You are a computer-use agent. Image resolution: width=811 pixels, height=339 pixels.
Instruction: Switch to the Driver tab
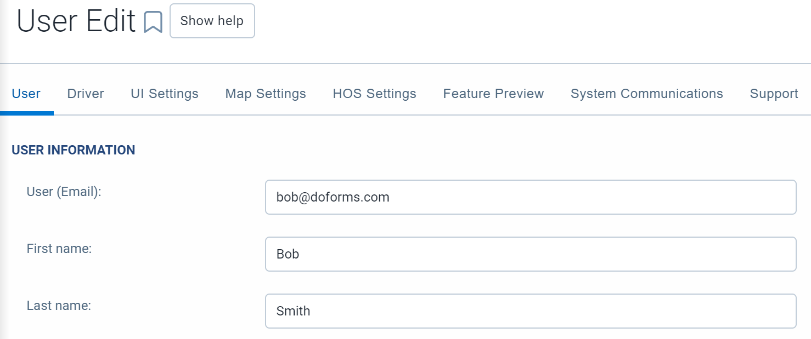pos(86,94)
